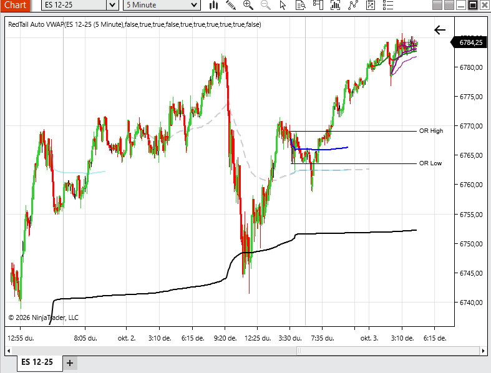
Task: Open the properties list icon
Action: click(x=388, y=5)
